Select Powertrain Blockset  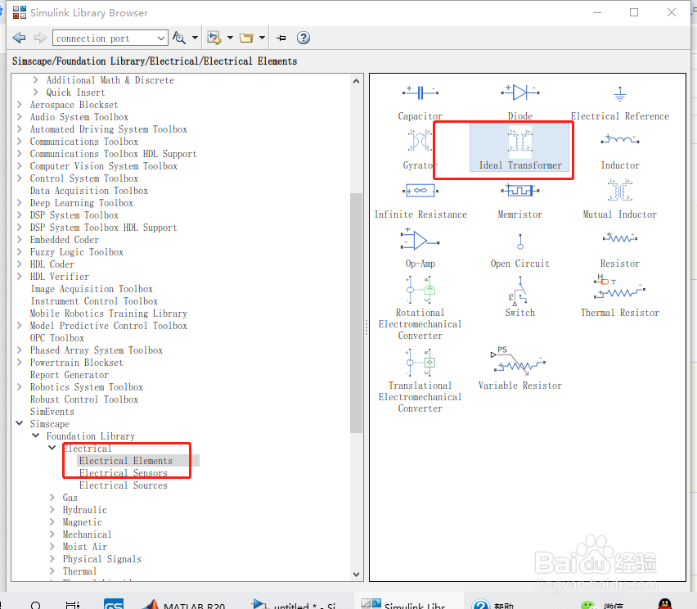click(76, 363)
